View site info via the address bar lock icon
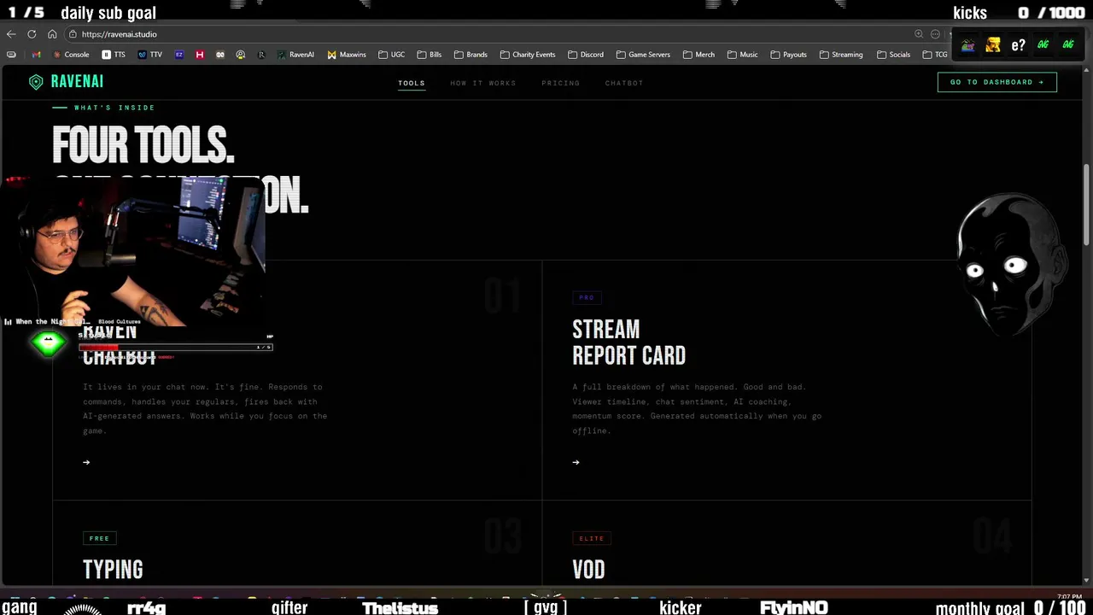The image size is (1093, 615). click(73, 34)
